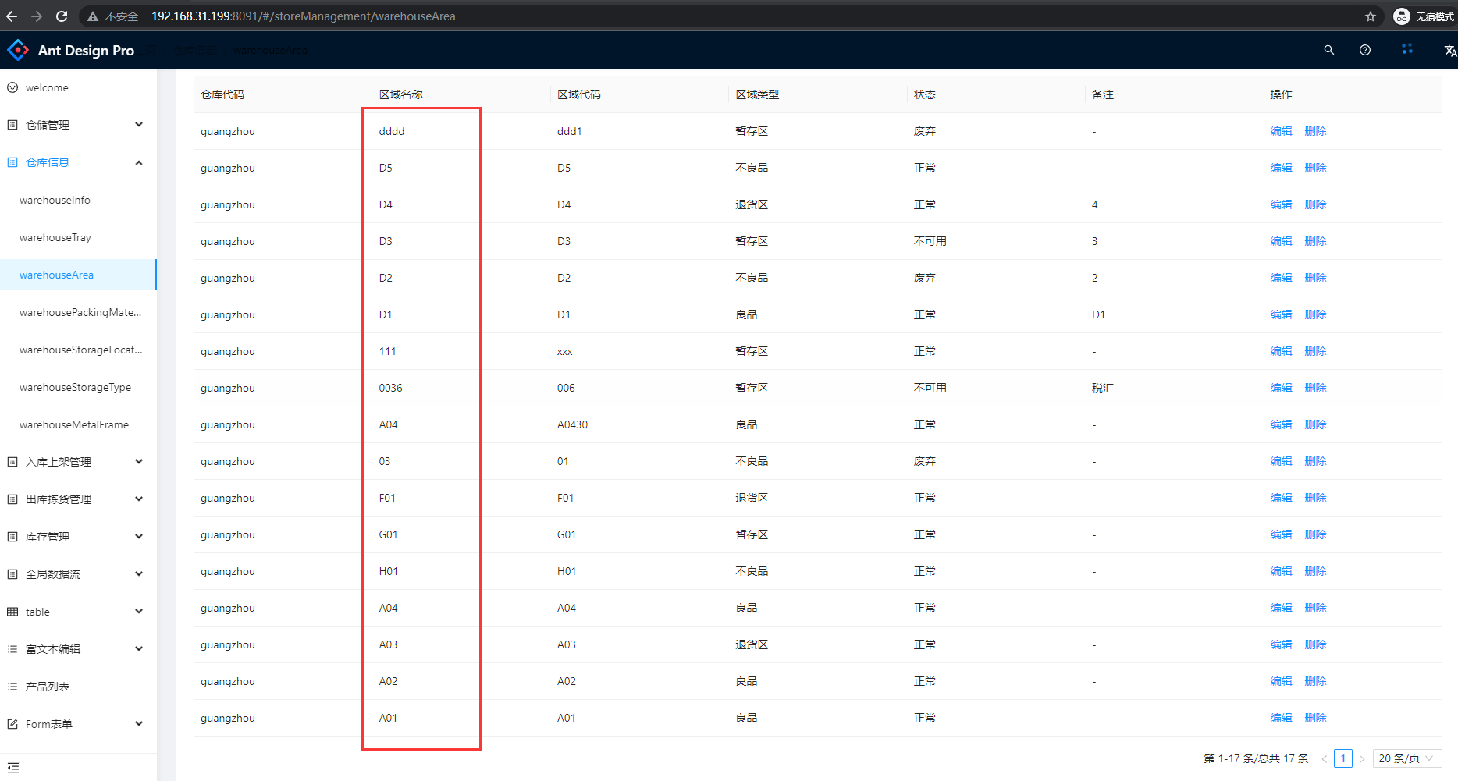Bookmark page with the star icon
Image resolution: width=1458 pixels, height=781 pixels.
pos(1370,16)
